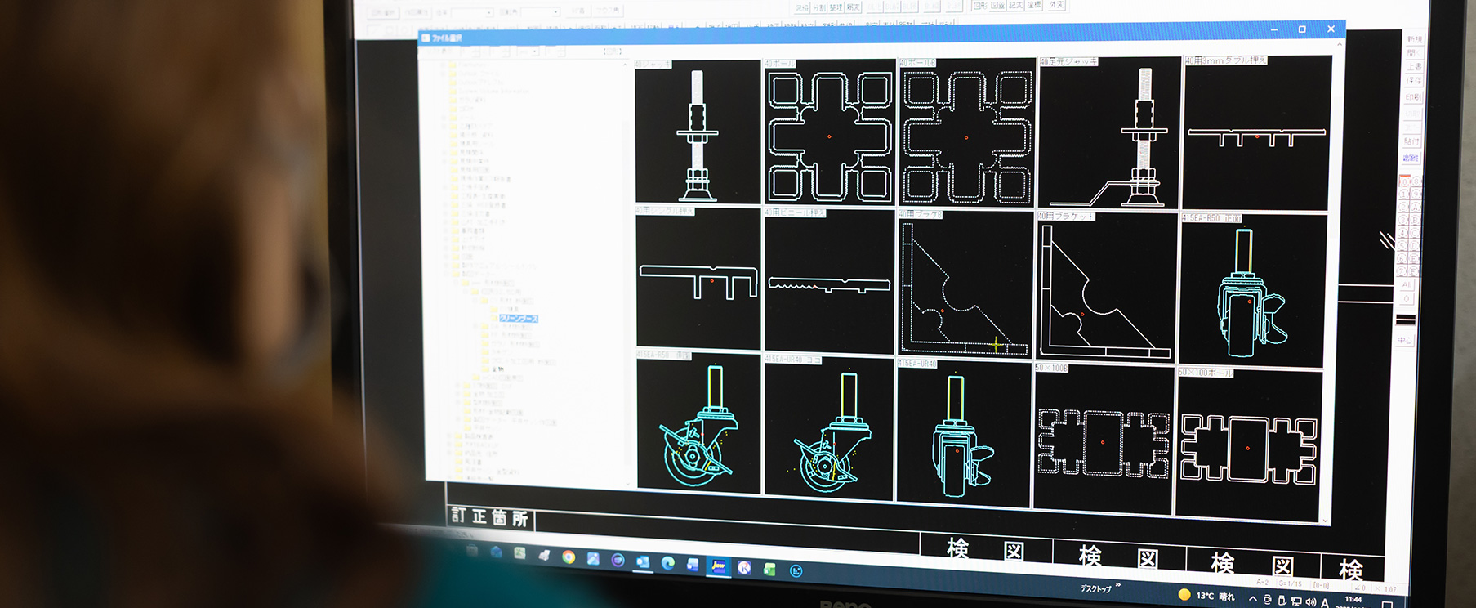Open the dropdown in file dialog toolbar
Image resolution: width=1476 pixels, height=608 pixels.
click(x=535, y=51)
